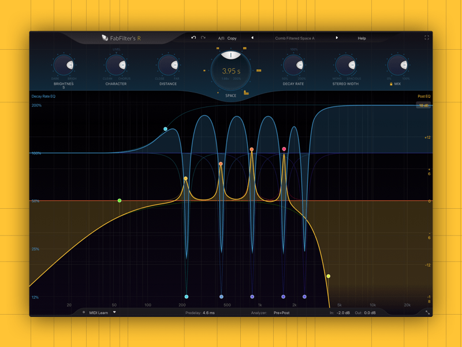Screen dimensions: 462x347
Task: Click the Predelay 4.6 ms value
Action: 208,313
